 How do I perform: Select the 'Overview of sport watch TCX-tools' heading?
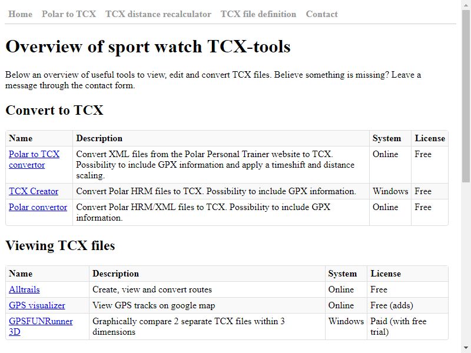[x=148, y=46]
